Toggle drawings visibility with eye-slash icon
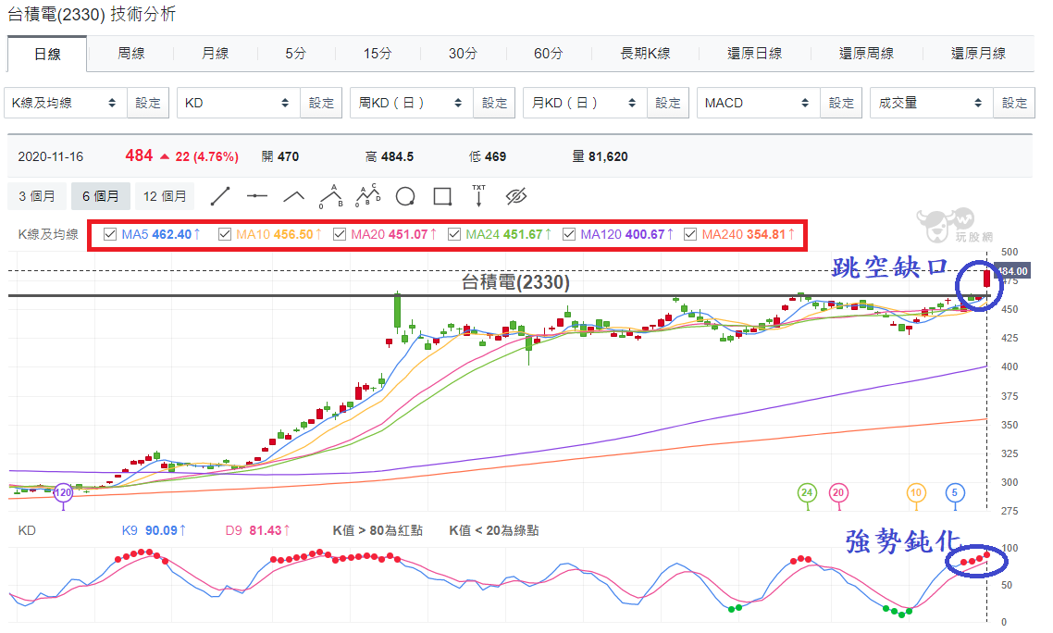Screen dimensions: 1053x633 point(515,196)
